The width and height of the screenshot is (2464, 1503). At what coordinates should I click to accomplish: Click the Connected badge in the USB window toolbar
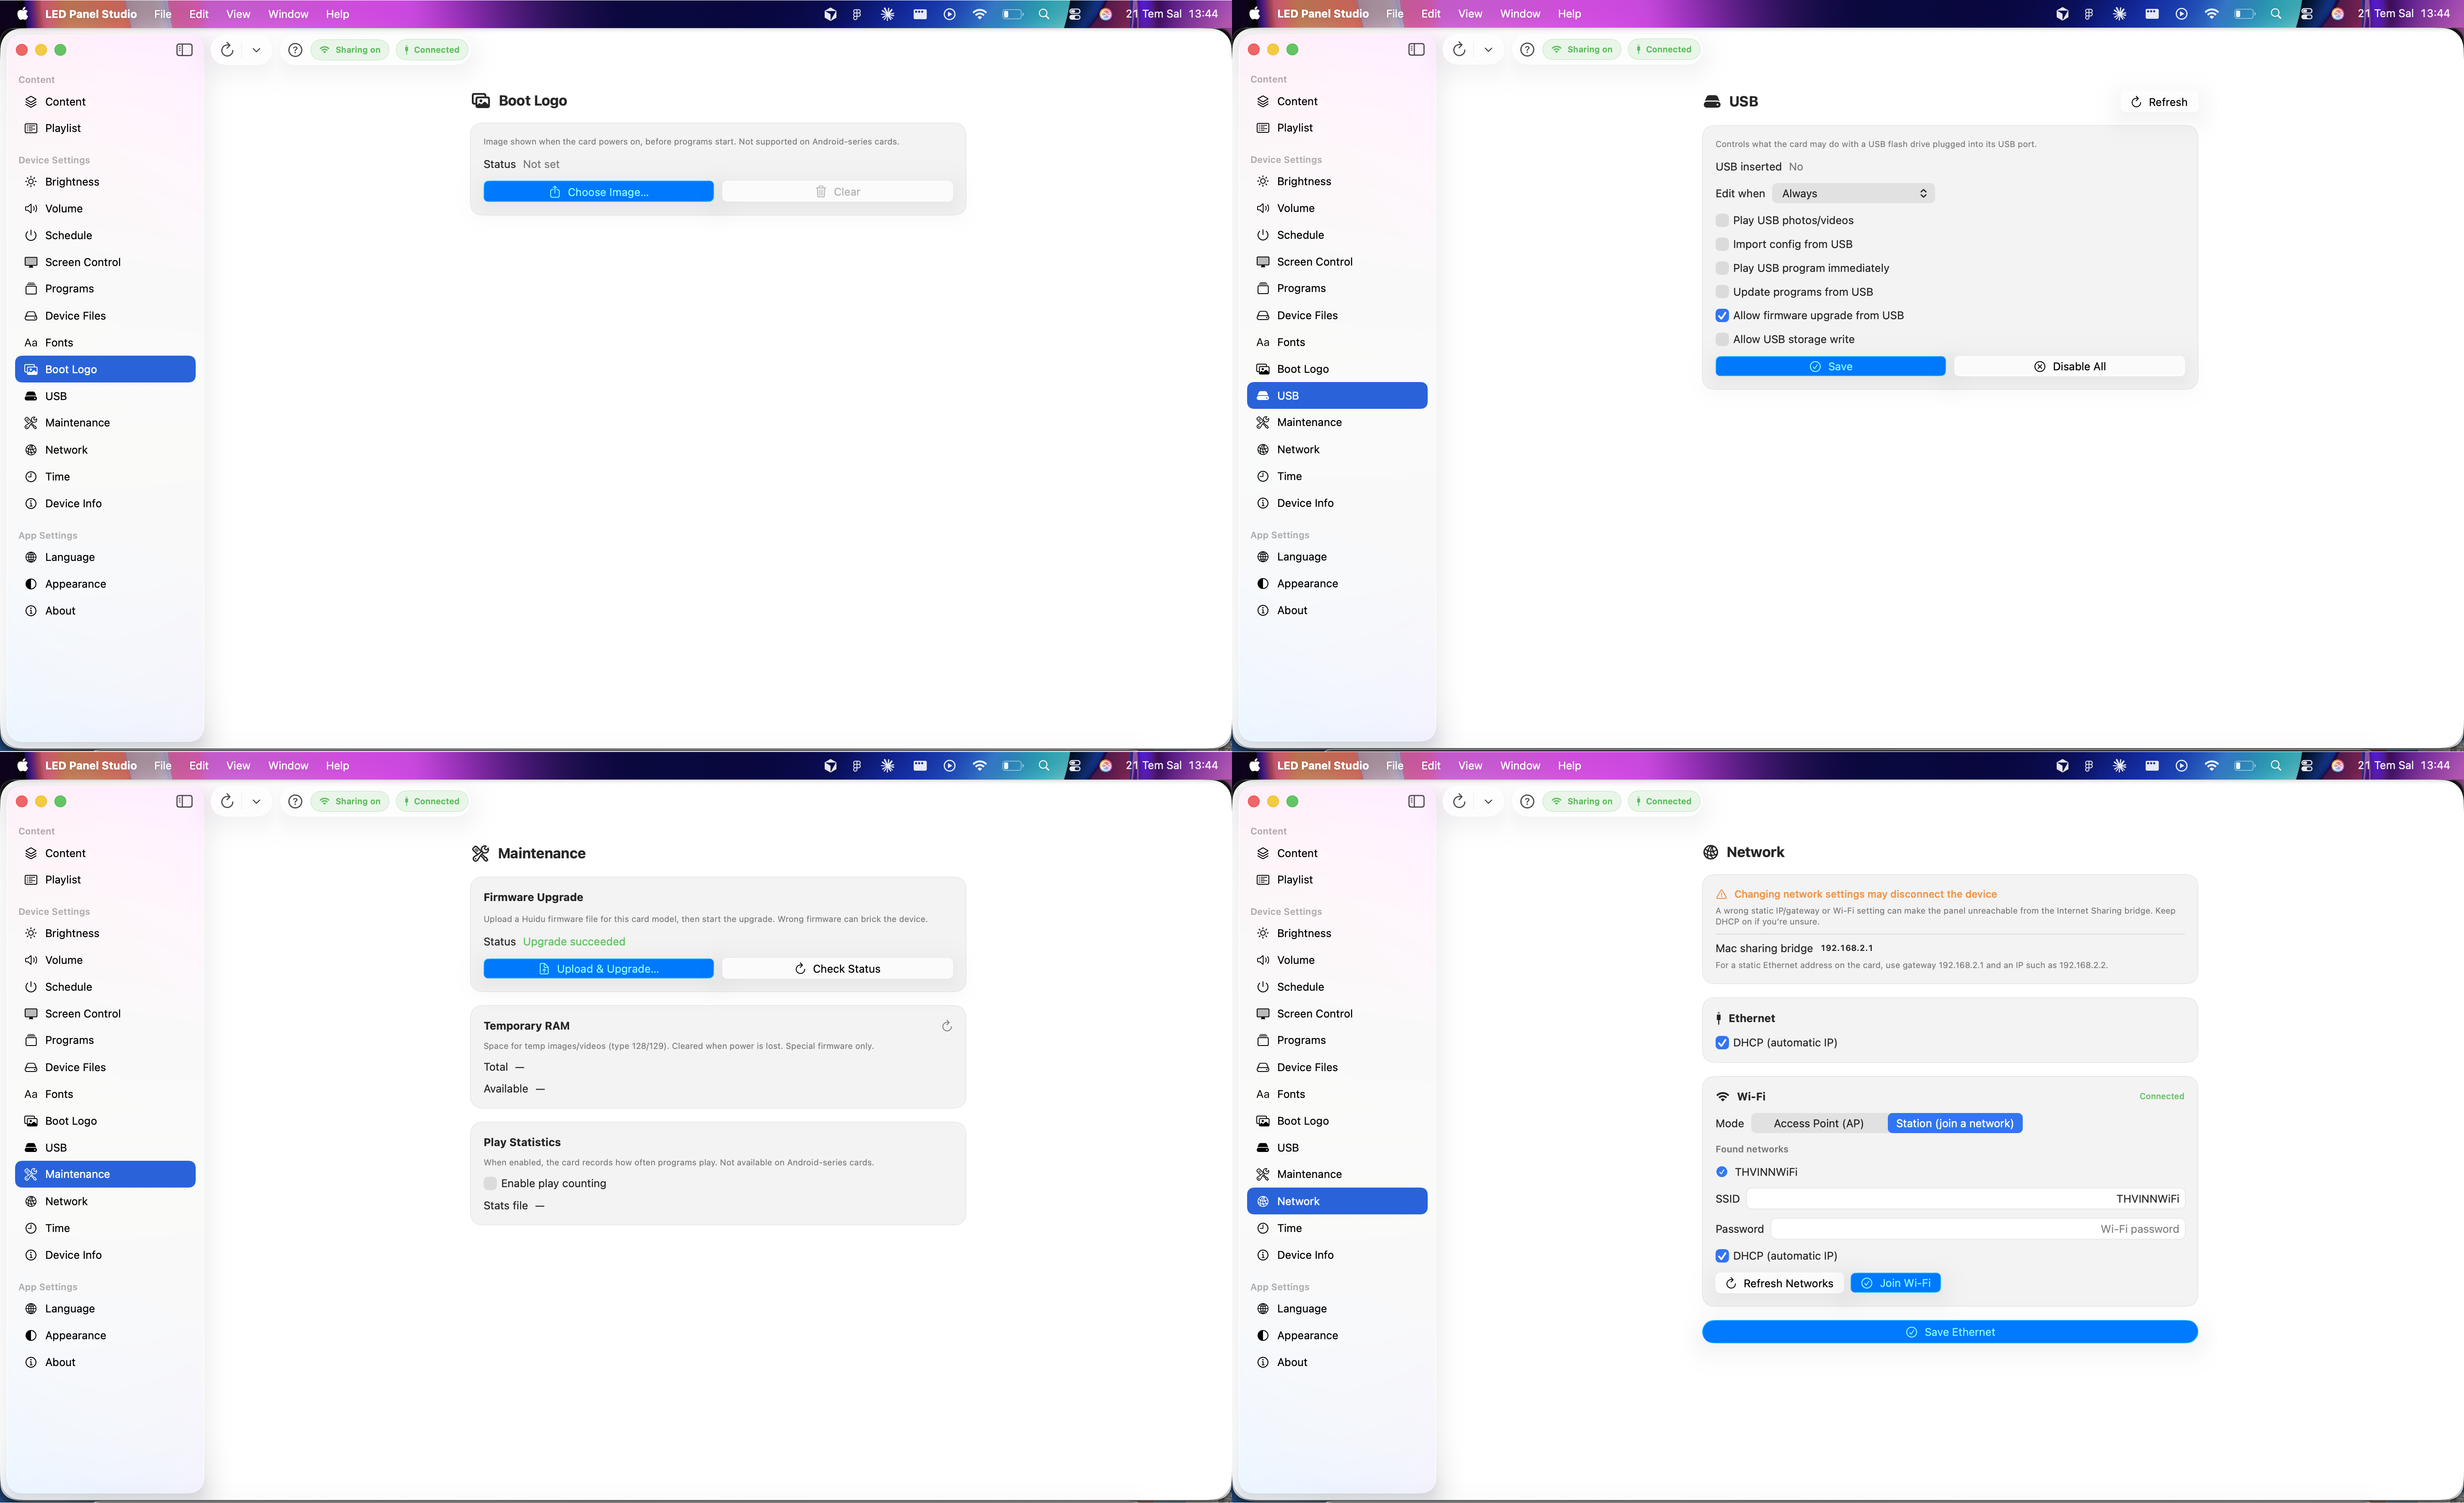point(1664,50)
